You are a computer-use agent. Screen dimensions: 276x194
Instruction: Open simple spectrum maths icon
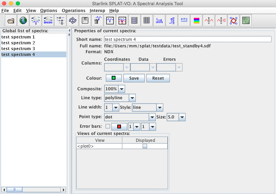(x=209, y=21)
